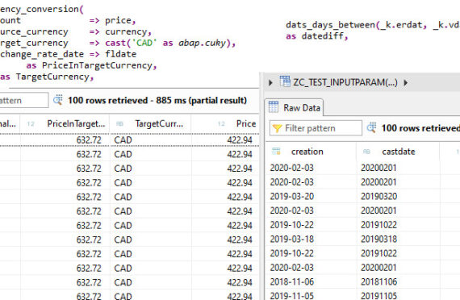The width and height of the screenshot is (460, 300).
Task: Click the left arrow before ZC_TEST_INPUTPARAM
Action: click(x=270, y=83)
